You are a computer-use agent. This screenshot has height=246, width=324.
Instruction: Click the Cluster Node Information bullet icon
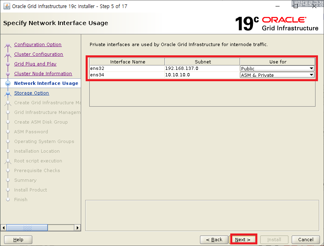[x=8, y=74]
